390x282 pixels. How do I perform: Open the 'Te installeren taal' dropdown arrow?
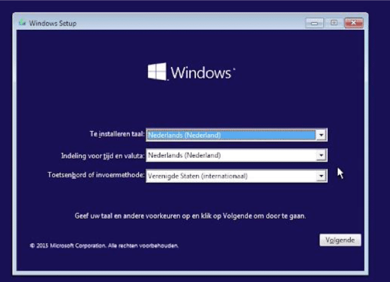(x=321, y=135)
